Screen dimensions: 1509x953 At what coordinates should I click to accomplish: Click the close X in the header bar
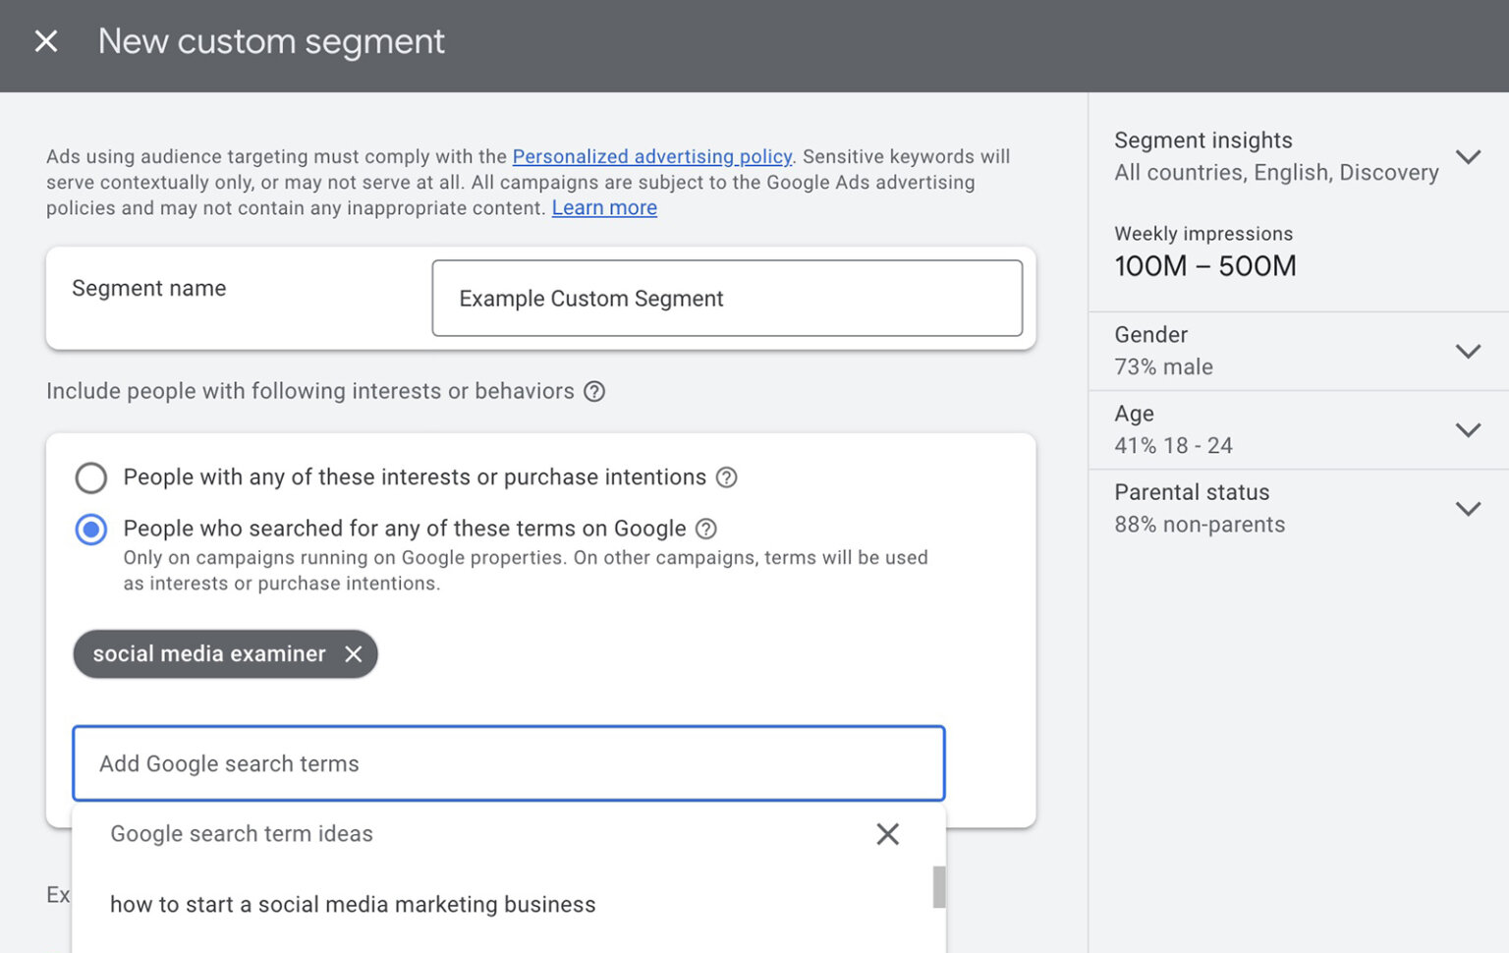pos(46,41)
